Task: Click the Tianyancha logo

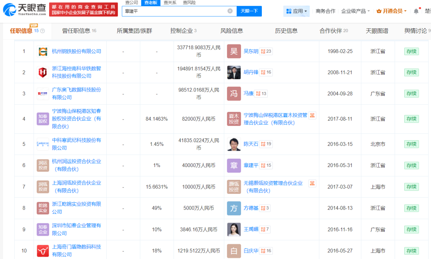Action: [x=24, y=10]
